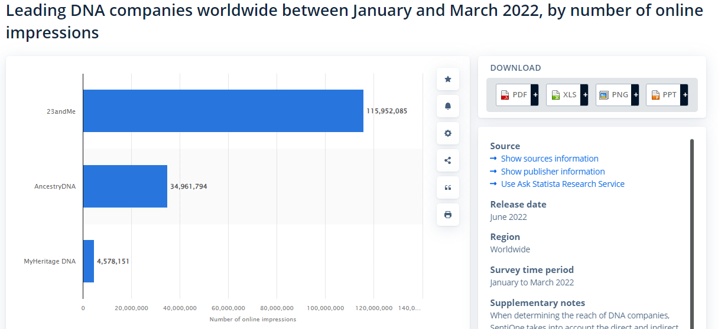Screen dimensions: 718x329
Task: Click Use Ask Statista Research Service
Action: pos(563,184)
